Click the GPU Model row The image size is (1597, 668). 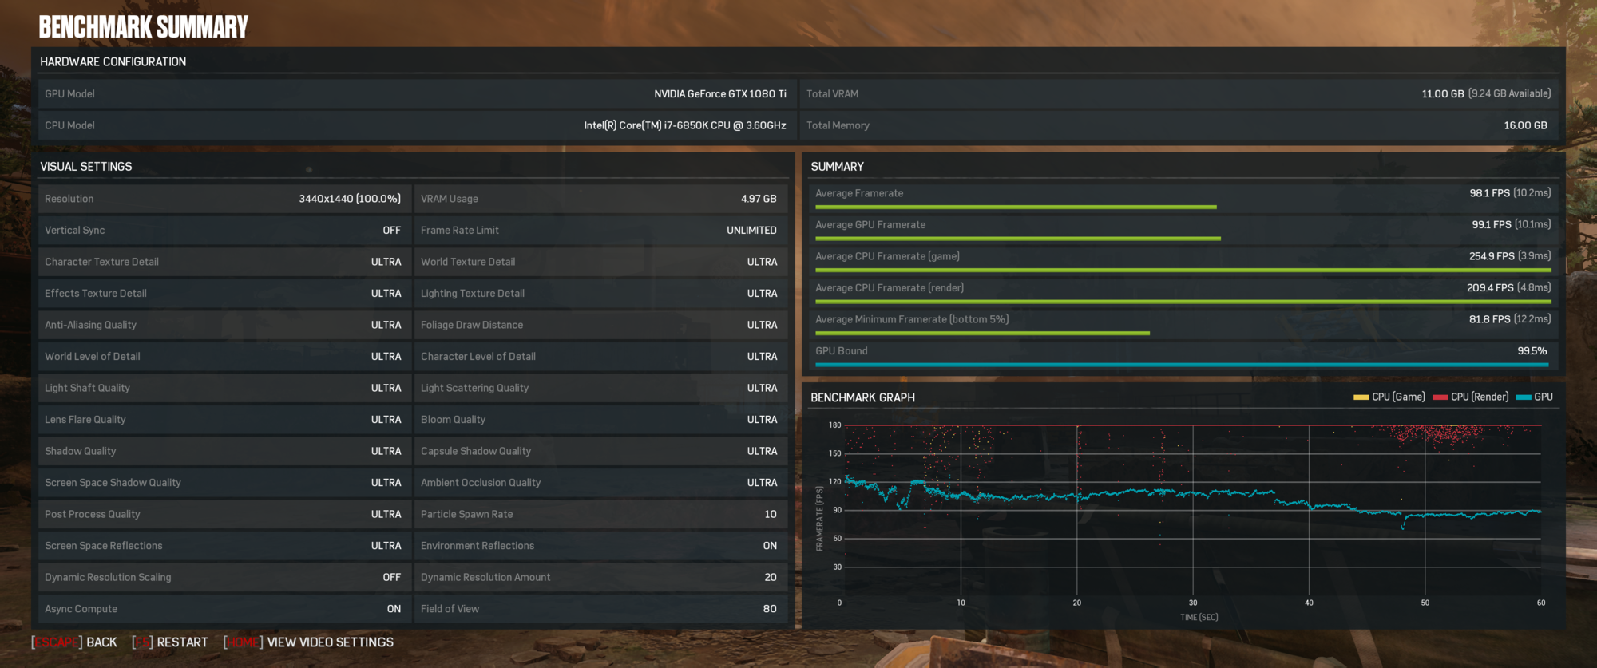tap(415, 94)
